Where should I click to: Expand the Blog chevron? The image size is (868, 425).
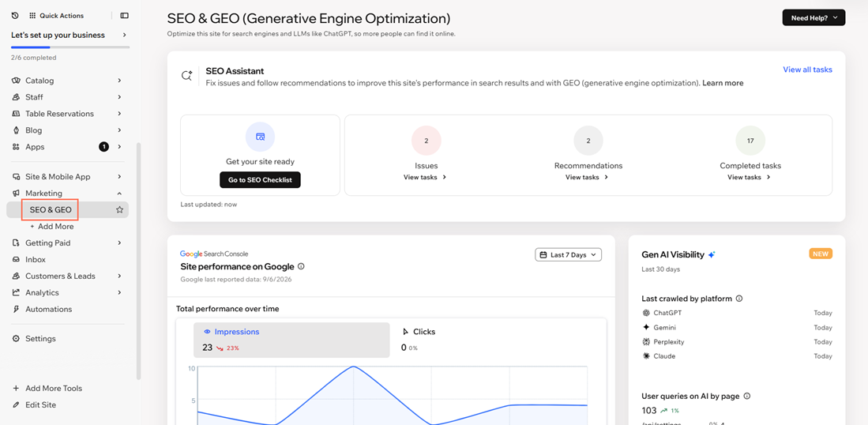[119, 130]
